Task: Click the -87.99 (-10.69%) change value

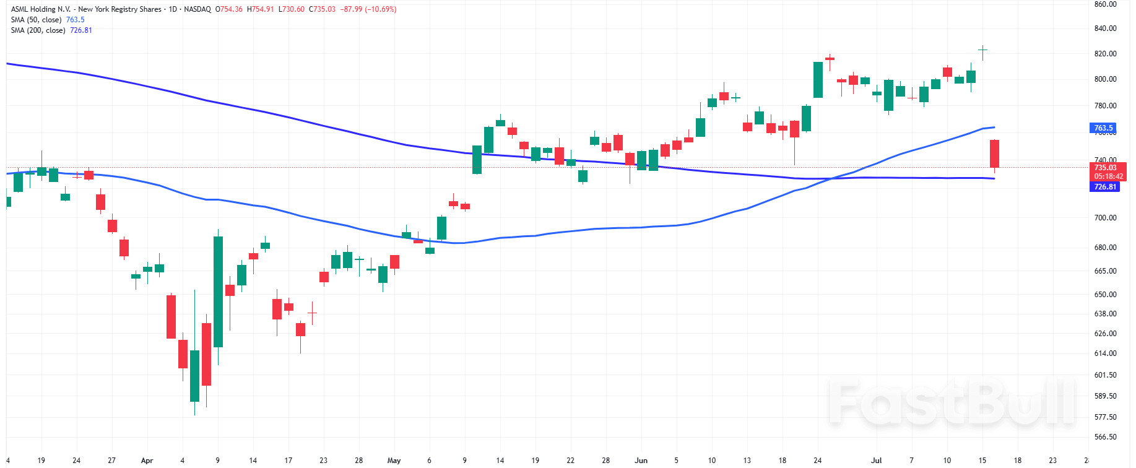Action: click(x=368, y=9)
